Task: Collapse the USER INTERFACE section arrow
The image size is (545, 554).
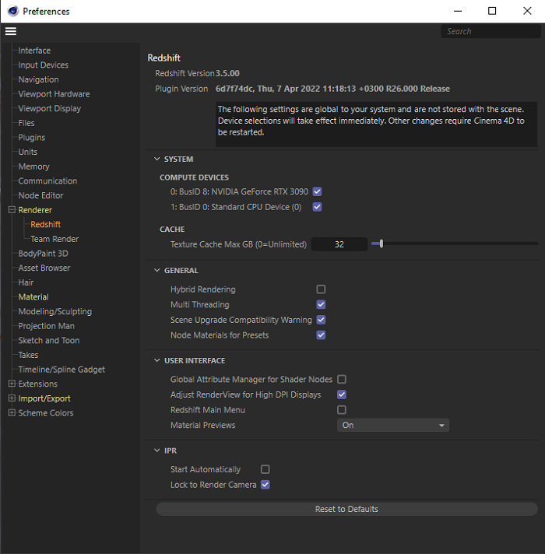Action: tap(156, 361)
